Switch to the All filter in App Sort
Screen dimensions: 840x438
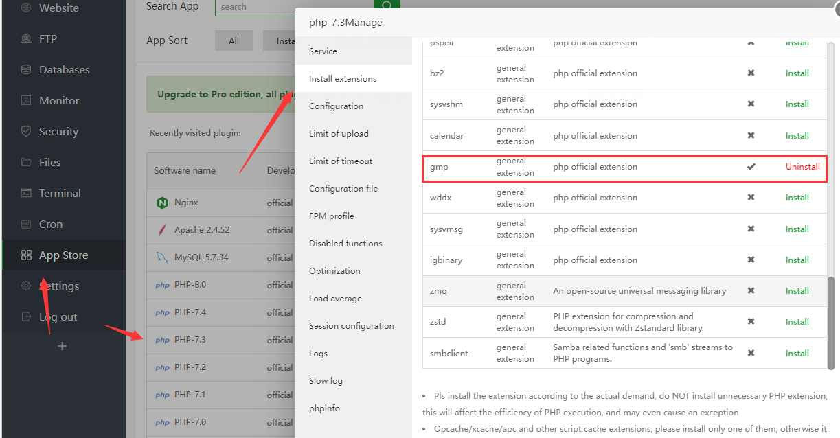(x=234, y=40)
